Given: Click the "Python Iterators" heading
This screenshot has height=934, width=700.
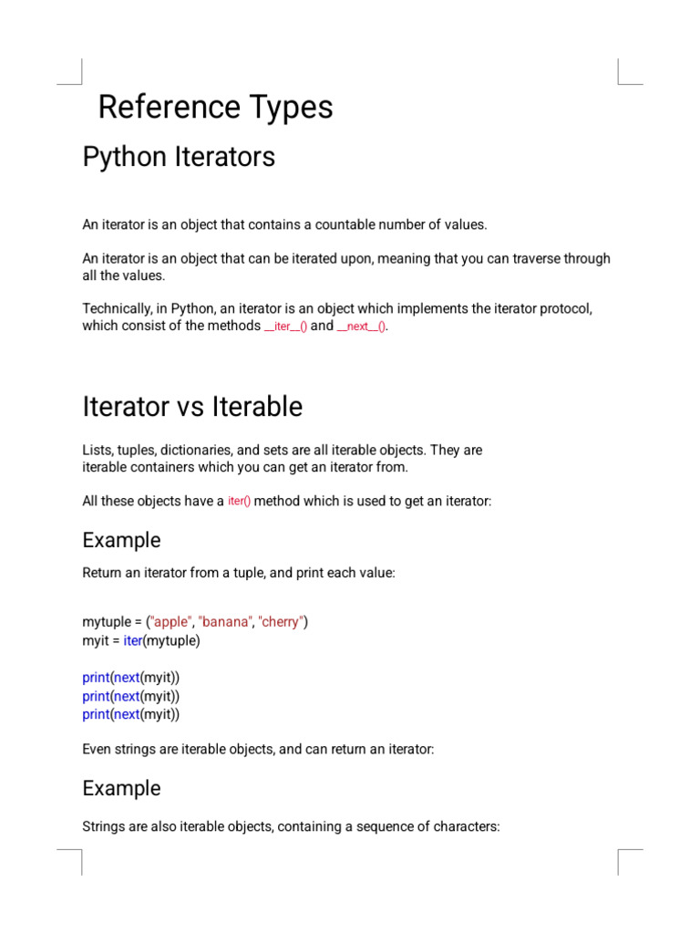Looking at the screenshot, I should click(179, 157).
